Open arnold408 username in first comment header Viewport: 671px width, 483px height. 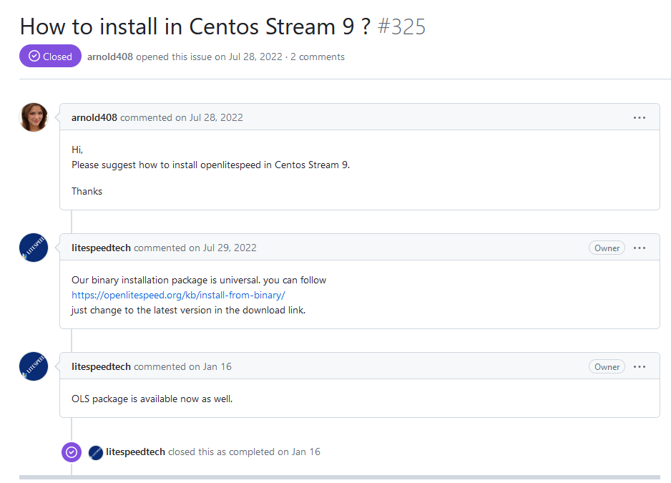[x=94, y=118]
